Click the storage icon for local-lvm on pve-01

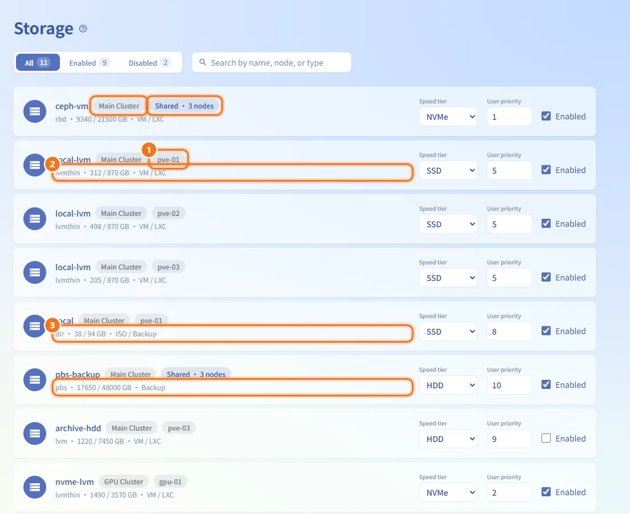point(35,165)
